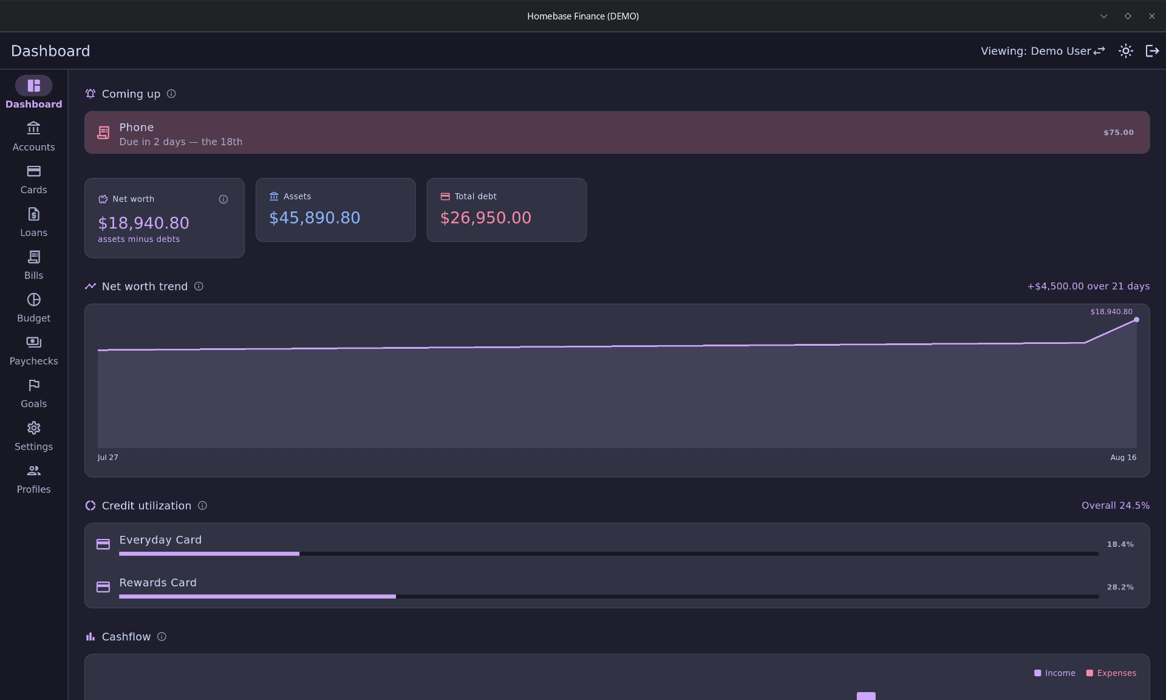
Task: Click the Expenses legend swatch
Action: 1089,673
